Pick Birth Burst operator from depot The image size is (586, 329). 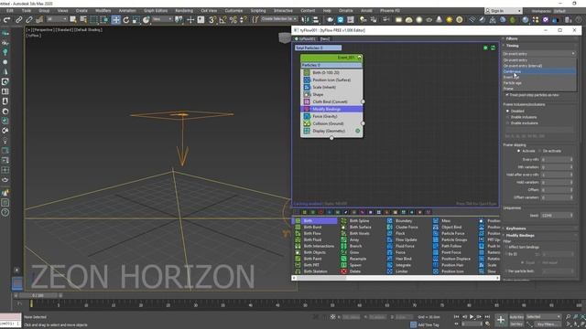tap(312, 228)
